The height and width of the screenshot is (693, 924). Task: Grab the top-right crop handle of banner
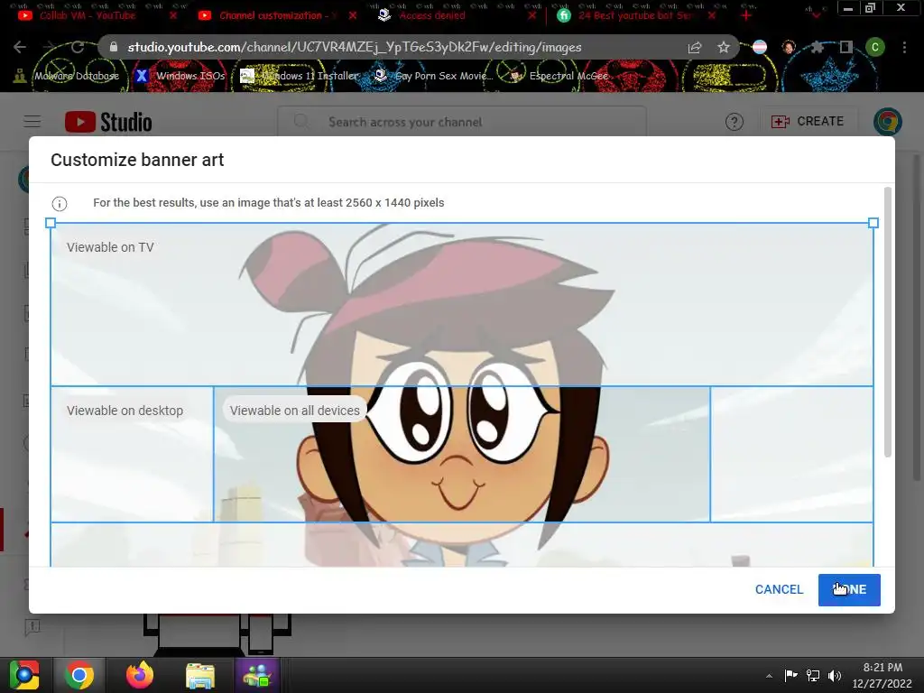click(x=873, y=223)
